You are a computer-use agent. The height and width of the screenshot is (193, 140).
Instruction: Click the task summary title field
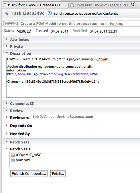coord(72,24)
